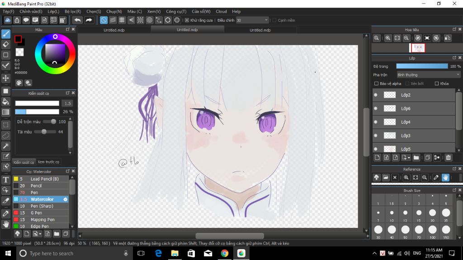Enable the Khóa layer lock checkbox
This screenshot has height=260, width=463.
click(x=437, y=84)
